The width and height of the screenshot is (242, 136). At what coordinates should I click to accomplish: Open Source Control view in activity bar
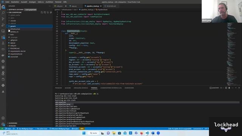(x=3, y=19)
